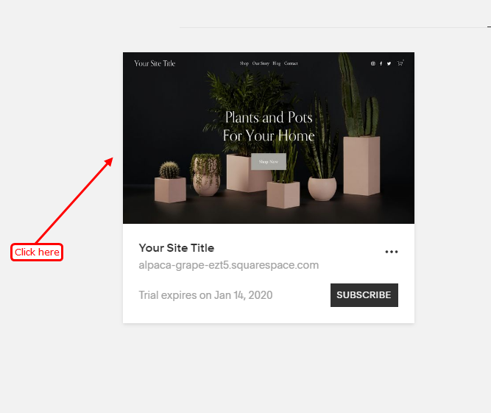The image size is (491, 413).
Task: Select Our Story in the preview navigation
Action: click(x=261, y=63)
